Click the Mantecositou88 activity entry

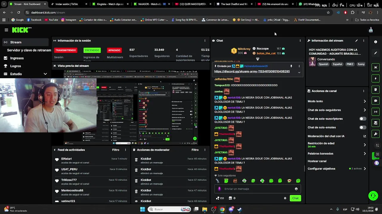tap(91, 192)
